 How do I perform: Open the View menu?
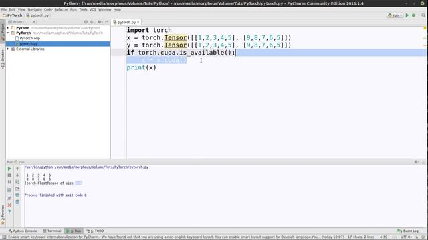[x=21, y=9]
